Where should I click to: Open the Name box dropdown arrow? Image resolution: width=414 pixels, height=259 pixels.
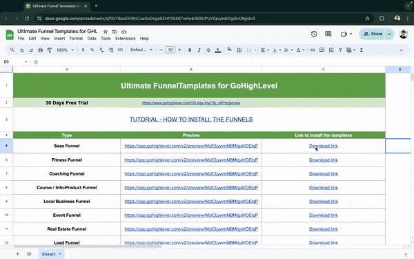pyautogui.click(x=26, y=62)
